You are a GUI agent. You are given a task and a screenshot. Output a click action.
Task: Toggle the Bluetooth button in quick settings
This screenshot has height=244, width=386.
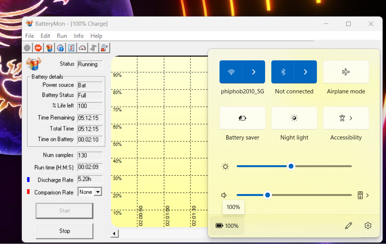(283, 72)
